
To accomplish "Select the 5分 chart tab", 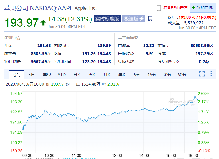I will tap(137, 75).
